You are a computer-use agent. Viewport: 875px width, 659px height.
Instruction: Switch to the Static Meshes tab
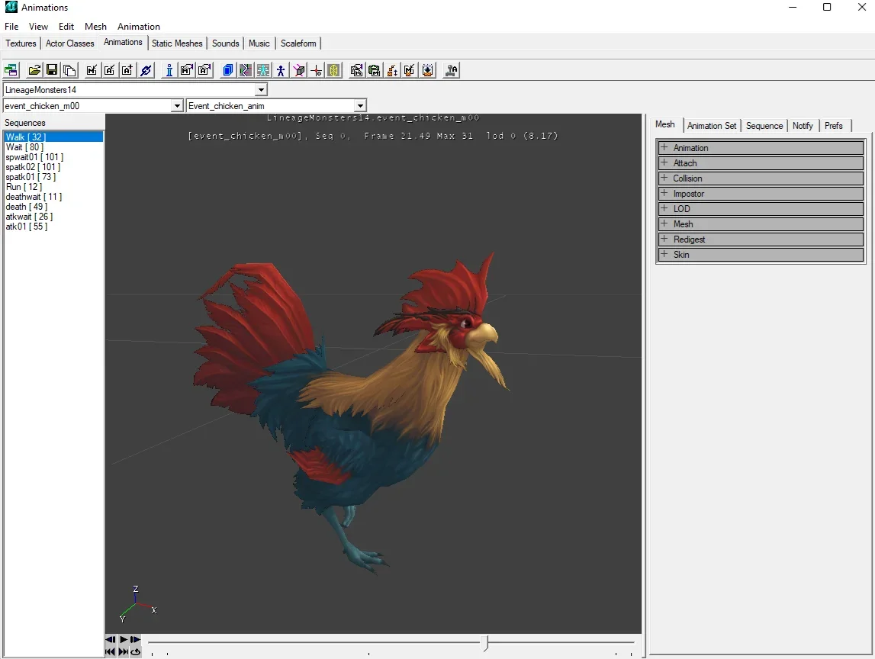coord(177,43)
